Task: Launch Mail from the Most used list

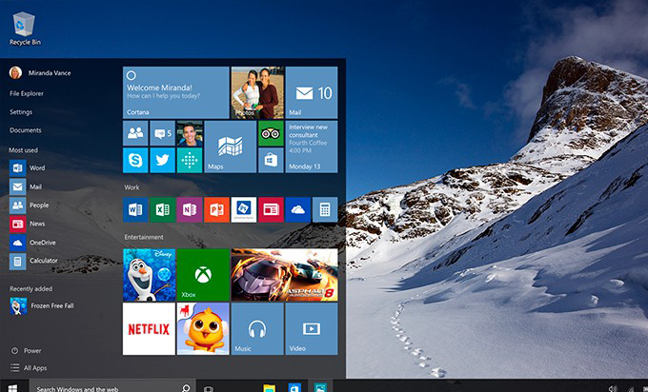Action: coord(26,186)
